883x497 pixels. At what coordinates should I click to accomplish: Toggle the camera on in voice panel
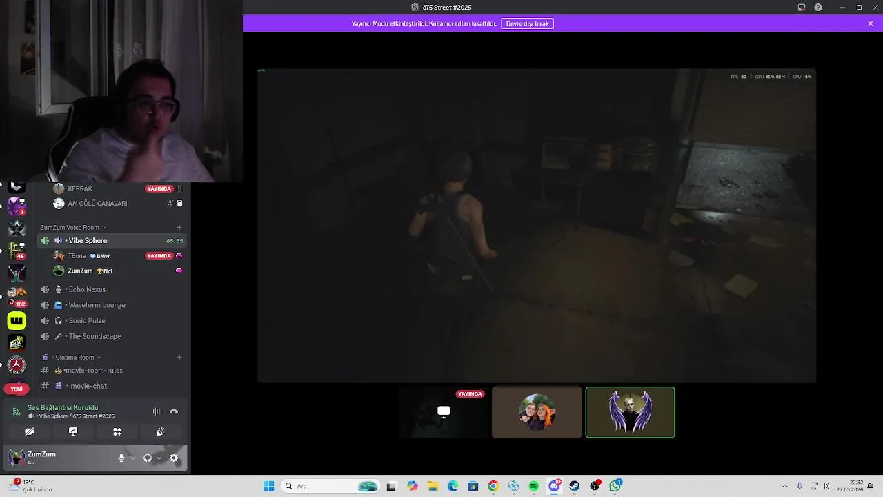[29, 431]
